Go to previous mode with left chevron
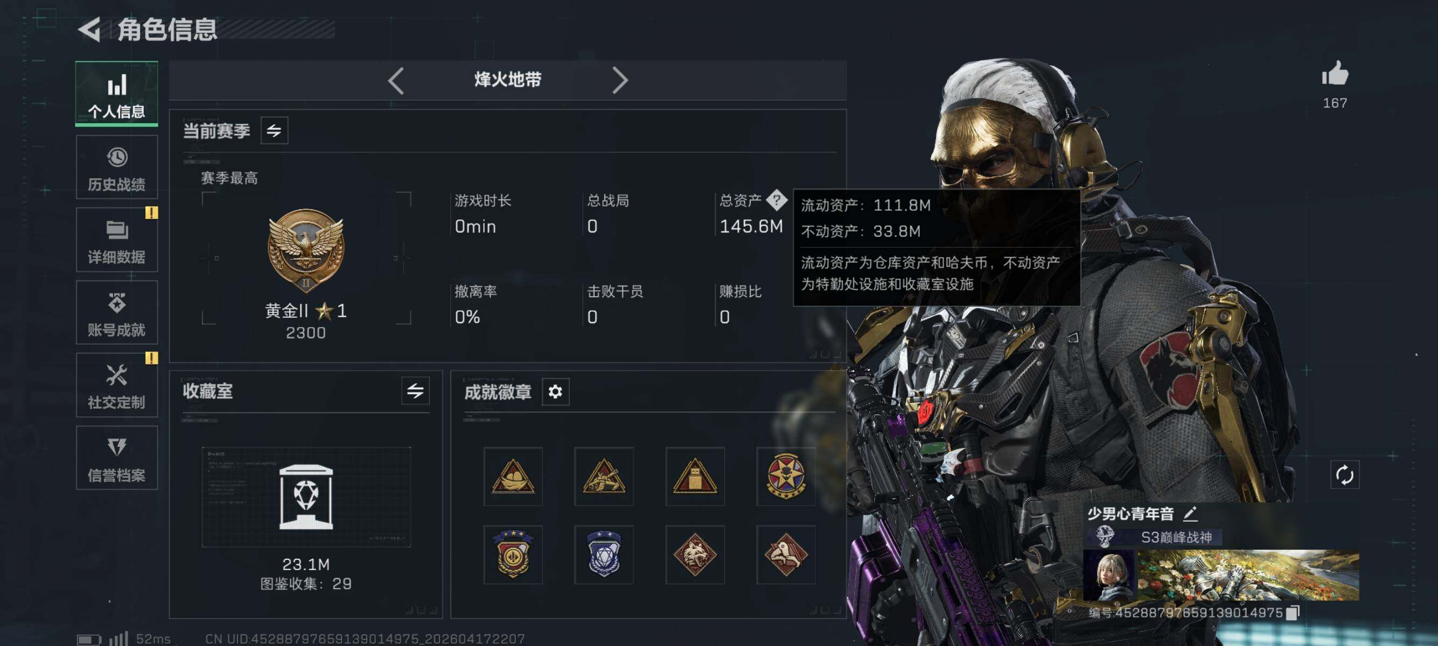Image resolution: width=1438 pixels, height=646 pixels. click(396, 80)
